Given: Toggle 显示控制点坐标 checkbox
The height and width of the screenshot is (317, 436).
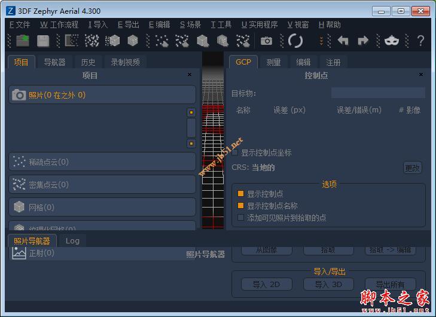Looking at the screenshot, I should [234, 153].
